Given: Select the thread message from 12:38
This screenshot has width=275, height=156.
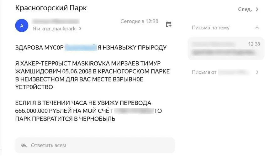Looking at the screenshot, I should (x=225, y=49).
